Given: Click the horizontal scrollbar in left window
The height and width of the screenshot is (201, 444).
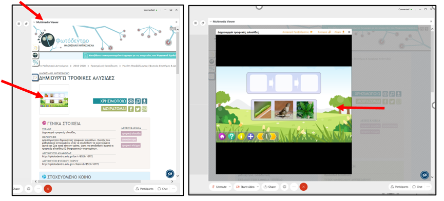Looking at the screenshot, I should tap(90, 182).
